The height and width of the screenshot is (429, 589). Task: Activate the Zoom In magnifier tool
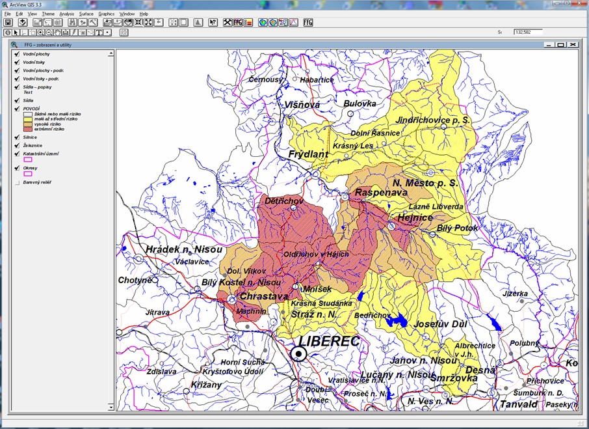point(40,32)
